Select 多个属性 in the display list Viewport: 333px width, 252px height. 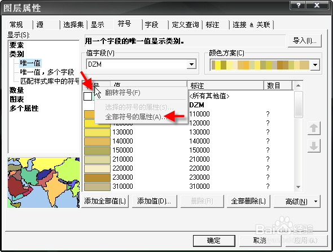(24, 108)
